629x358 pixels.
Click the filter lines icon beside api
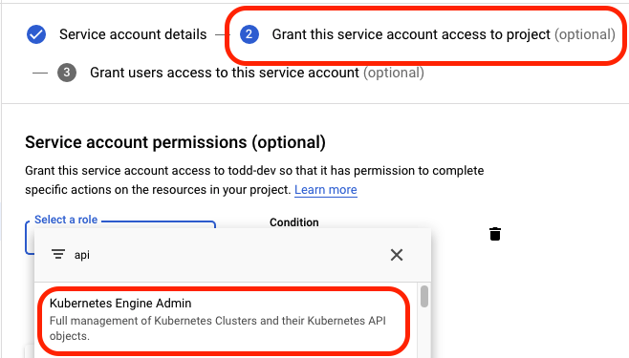tap(58, 254)
